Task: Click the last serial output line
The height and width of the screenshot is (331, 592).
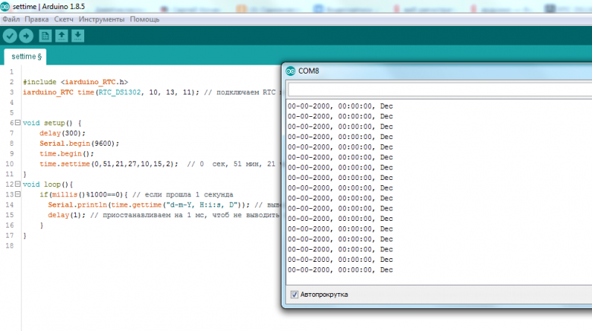Action: [340, 270]
